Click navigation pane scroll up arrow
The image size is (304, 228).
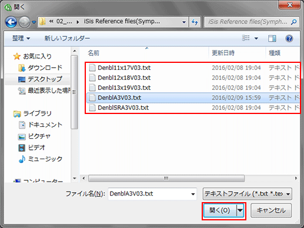(75, 51)
